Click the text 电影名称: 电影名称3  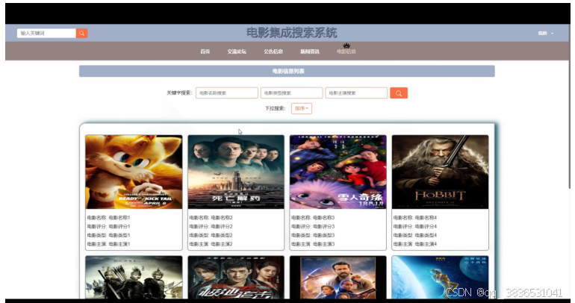click(x=313, y=218)
